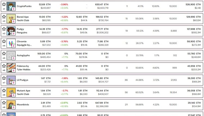This screenshot has width=204, height=116.
Task: Select the Fidenza by Tyler Hobbs thumbnail
Action: 11,67
